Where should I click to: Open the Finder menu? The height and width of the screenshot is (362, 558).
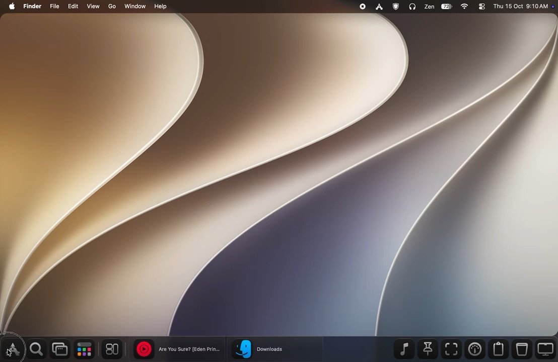32,6
